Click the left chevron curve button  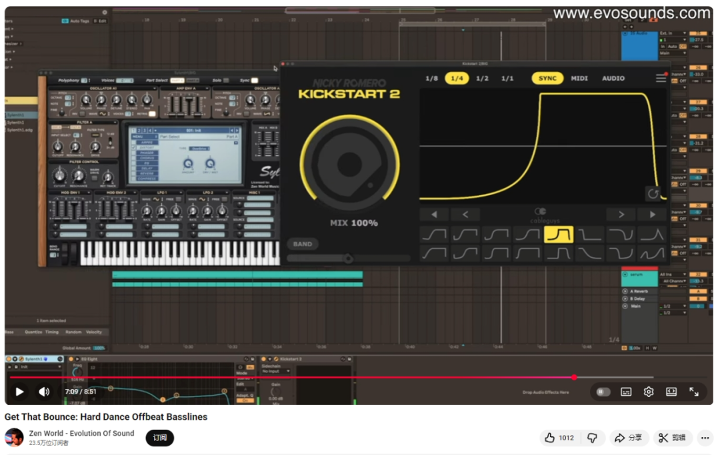(465, 215)
